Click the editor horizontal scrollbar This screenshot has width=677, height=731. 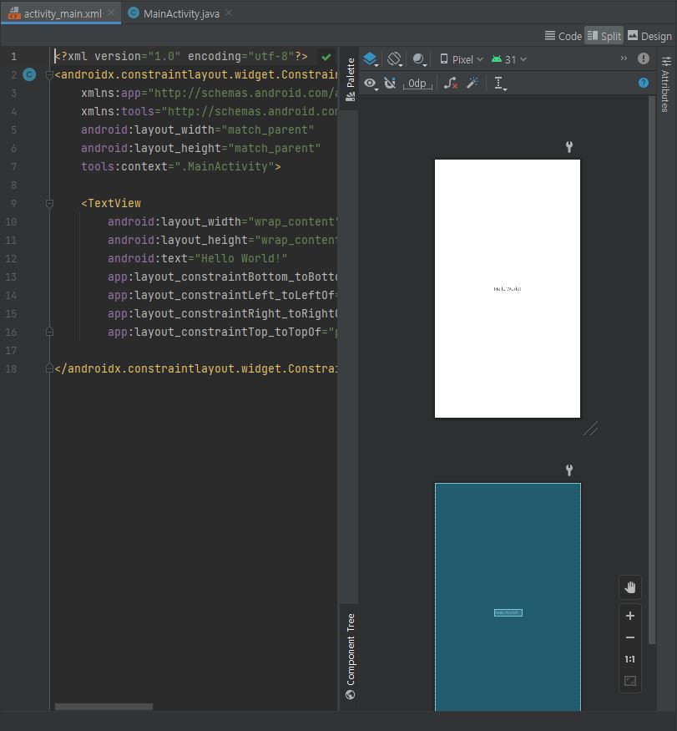click(104, 707)
